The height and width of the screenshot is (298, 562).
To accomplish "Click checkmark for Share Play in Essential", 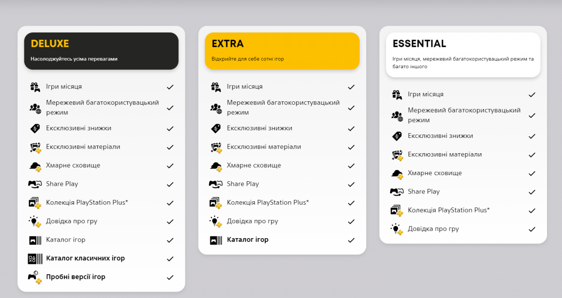I will pos(532,192).
